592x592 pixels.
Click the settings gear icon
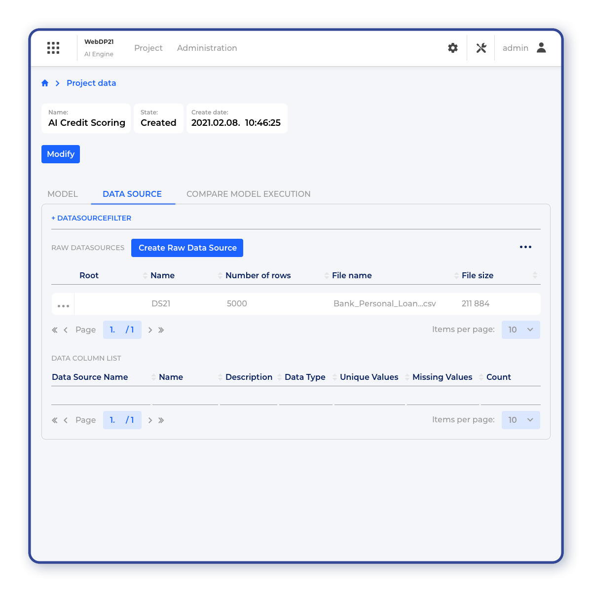click(x=453, y=48)
